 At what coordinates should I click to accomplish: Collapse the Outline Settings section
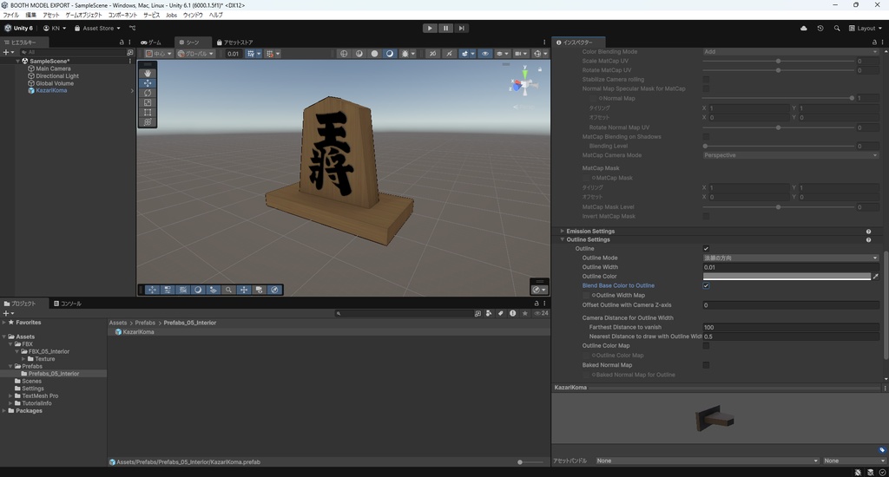coord(562,239)
